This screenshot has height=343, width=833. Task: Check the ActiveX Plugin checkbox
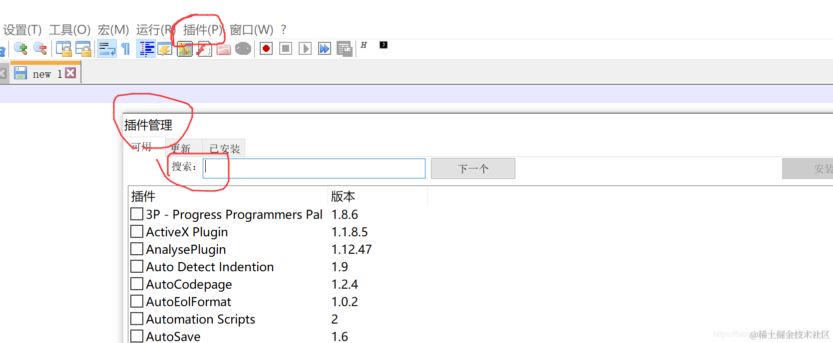click(x=137, y=232)
